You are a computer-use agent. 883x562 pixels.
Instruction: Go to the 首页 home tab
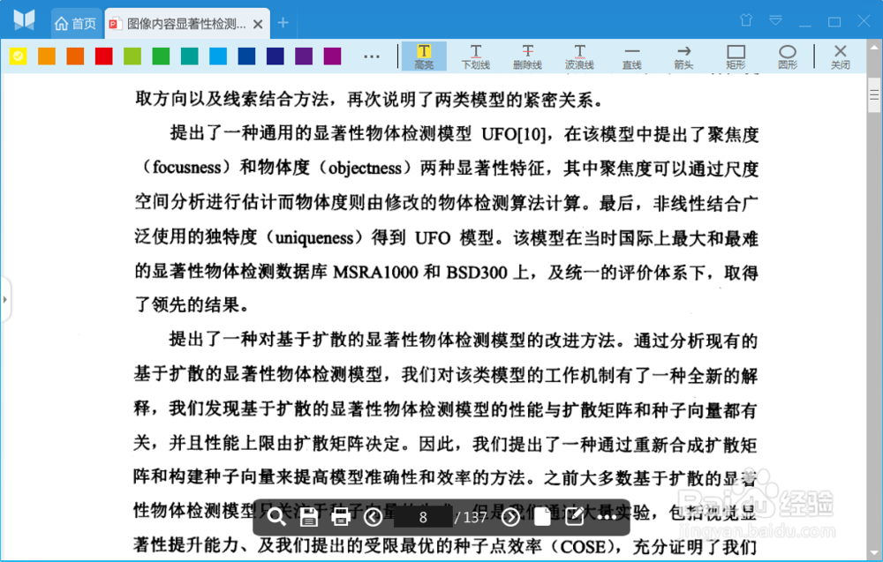click(x=76, y=24)
